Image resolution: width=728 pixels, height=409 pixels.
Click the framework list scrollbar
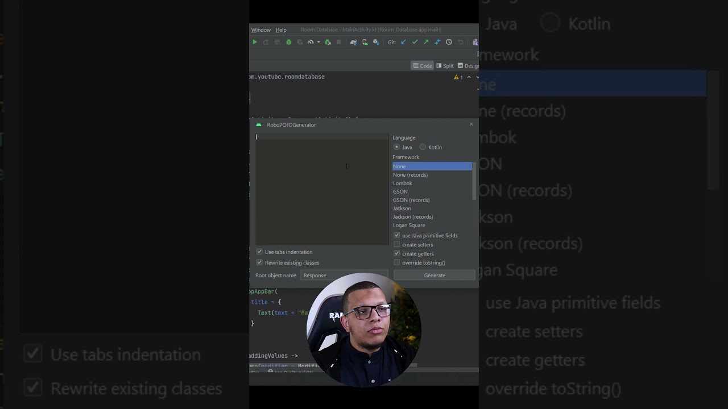(474, 181)
